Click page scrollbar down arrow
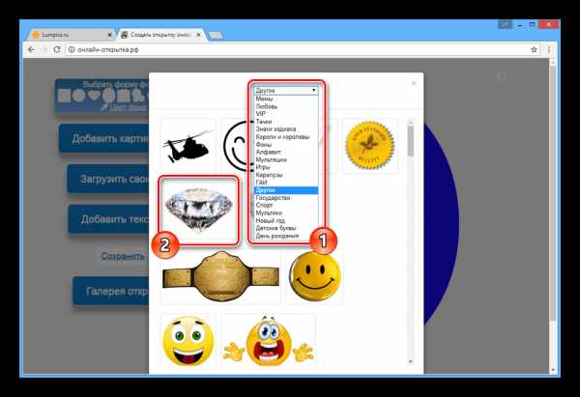The width and height of the screenshot is (580, 397). (x=553, y=370)
